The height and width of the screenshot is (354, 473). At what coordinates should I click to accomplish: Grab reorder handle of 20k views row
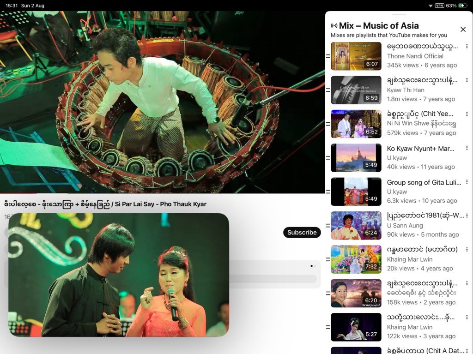(x=328, y=259)
